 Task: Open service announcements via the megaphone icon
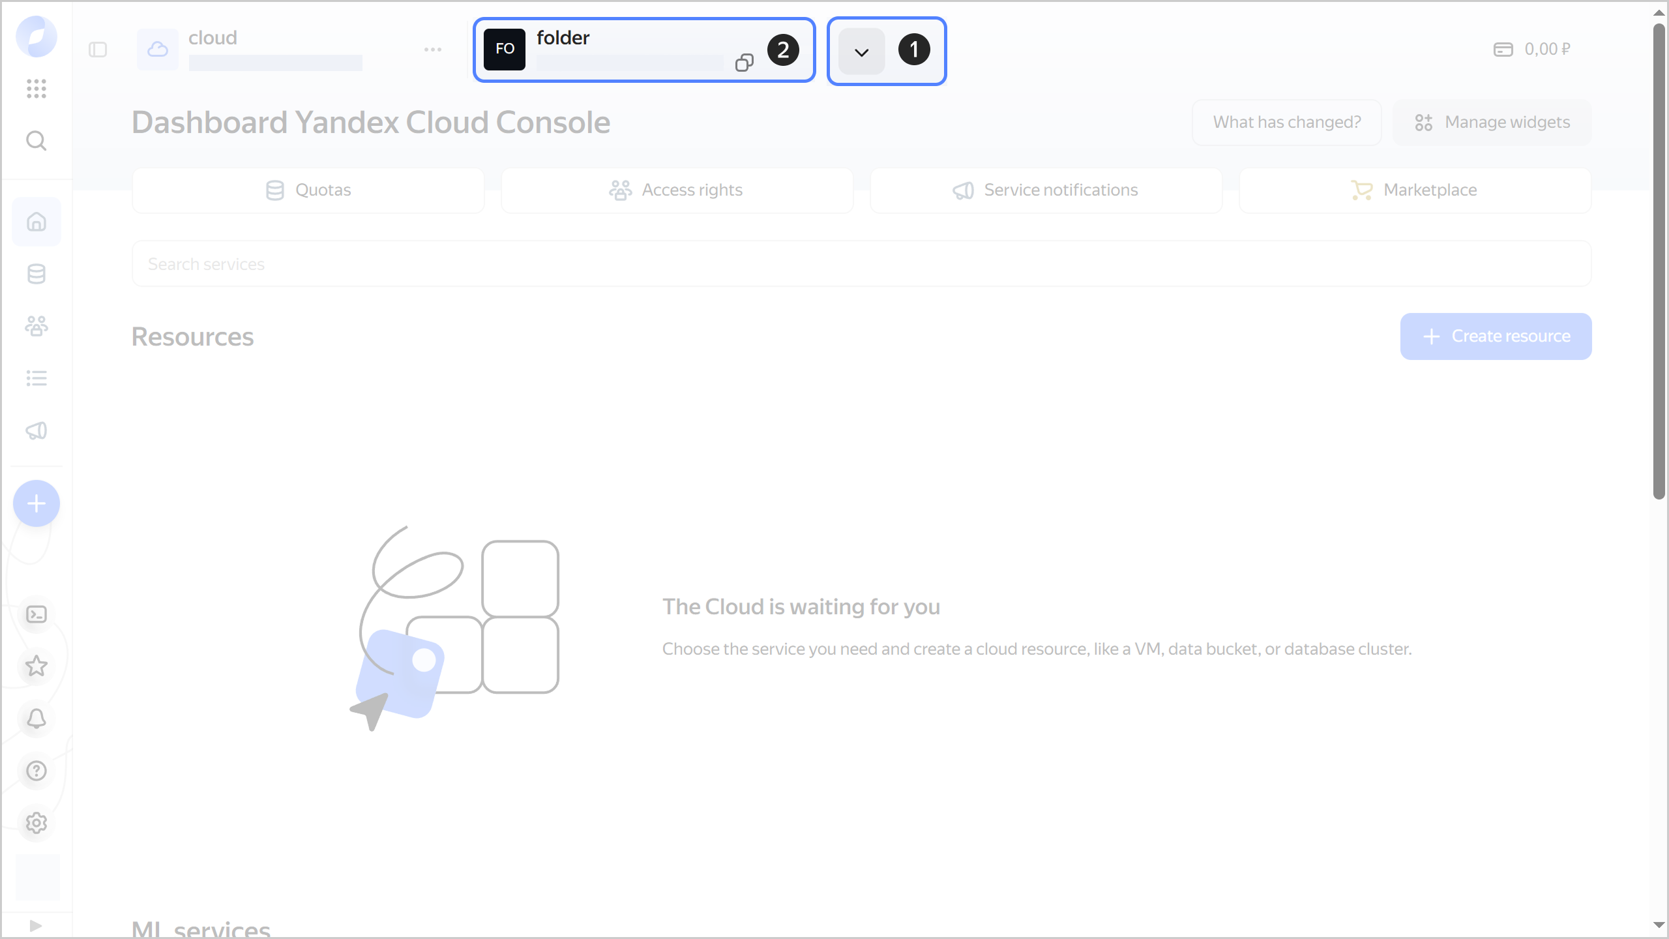coord(36,430)
